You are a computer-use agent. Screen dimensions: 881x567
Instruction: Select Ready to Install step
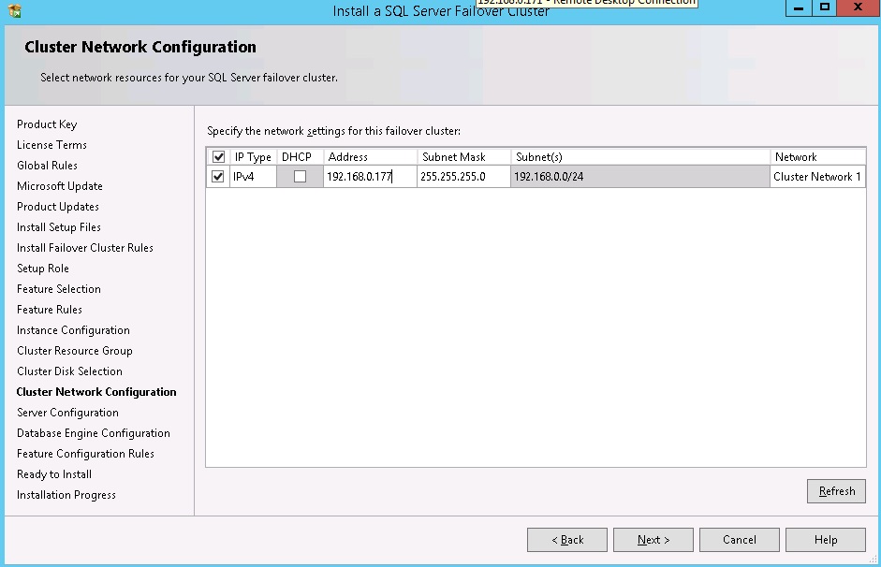(54, 474)
